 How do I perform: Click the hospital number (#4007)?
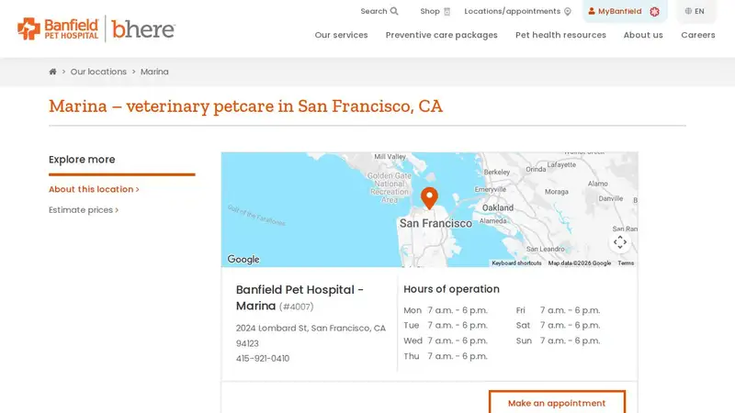click(x=296, y=307)
